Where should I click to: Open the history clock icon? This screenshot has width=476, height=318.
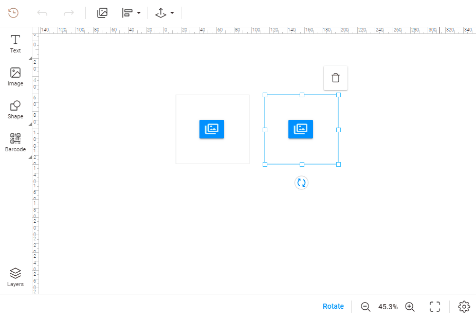13,13
